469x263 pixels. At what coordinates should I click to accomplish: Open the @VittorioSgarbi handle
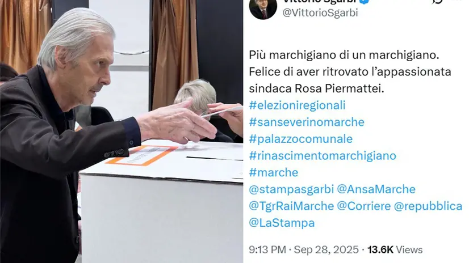point(320,13)
